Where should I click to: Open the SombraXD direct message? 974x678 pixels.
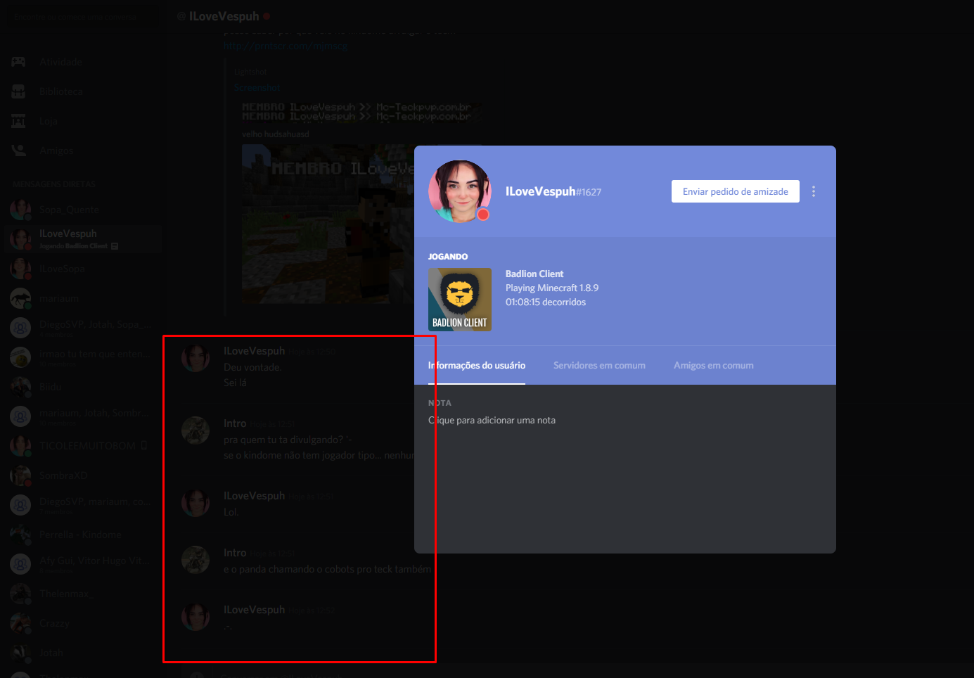point(83,475)
